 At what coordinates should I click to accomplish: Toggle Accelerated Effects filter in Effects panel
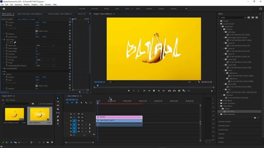(249, 17)
